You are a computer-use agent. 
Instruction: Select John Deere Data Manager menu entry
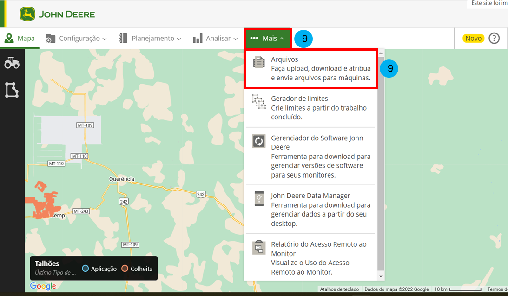pyautogui.click(x=310, y=196)
